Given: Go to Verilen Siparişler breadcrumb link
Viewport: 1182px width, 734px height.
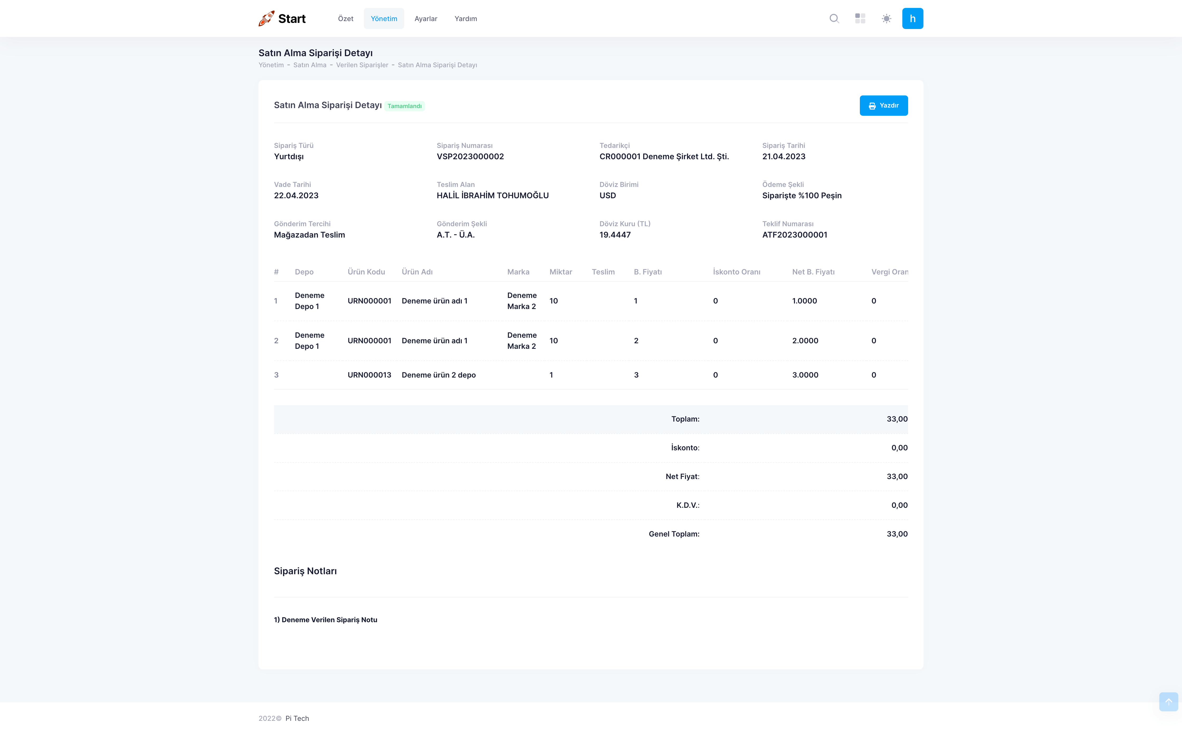Looking at the screenshot, I should (362, 65).
